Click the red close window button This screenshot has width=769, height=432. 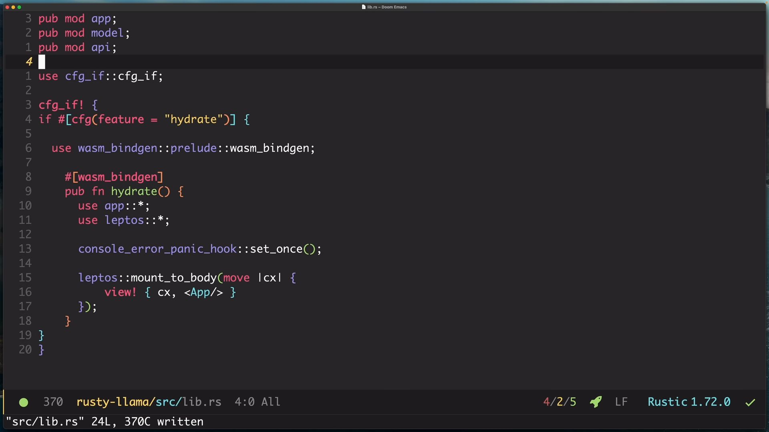pos(7,7)
